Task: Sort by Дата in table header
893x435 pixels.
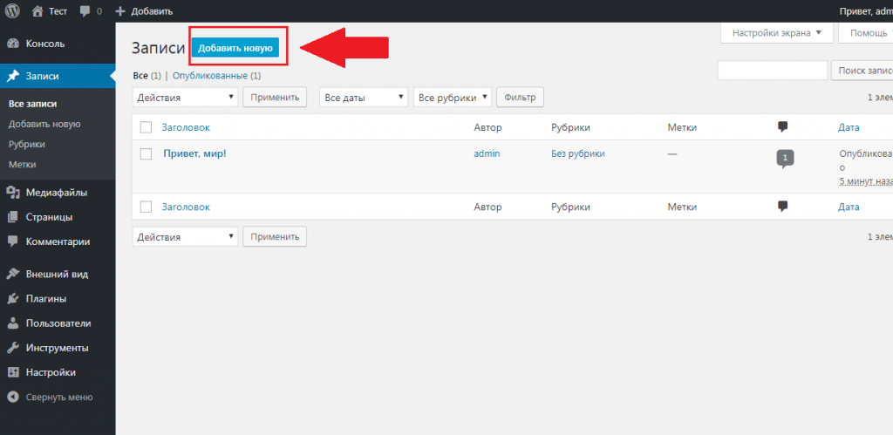Action: click(849, 127)
